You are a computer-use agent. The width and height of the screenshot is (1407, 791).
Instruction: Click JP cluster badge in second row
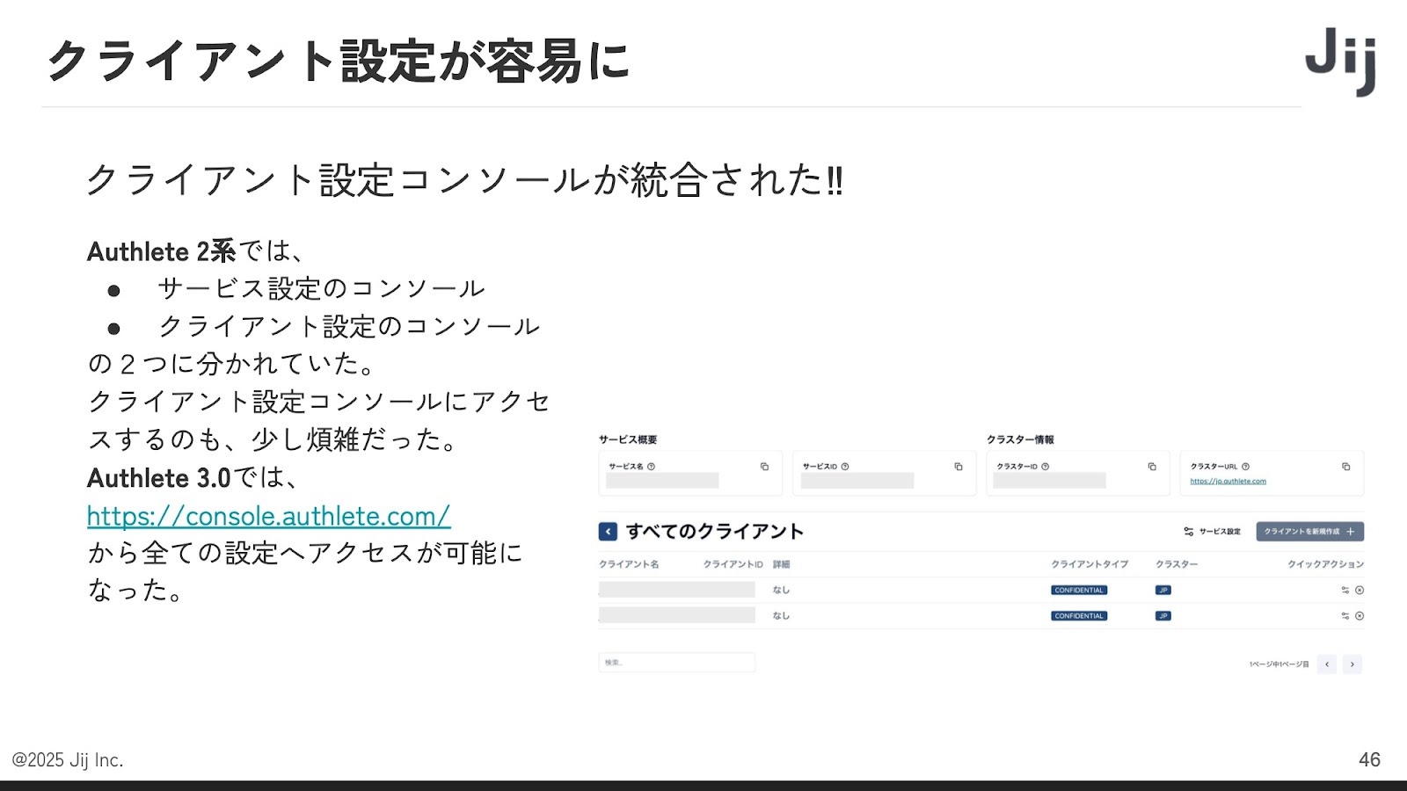[1163, 616]
